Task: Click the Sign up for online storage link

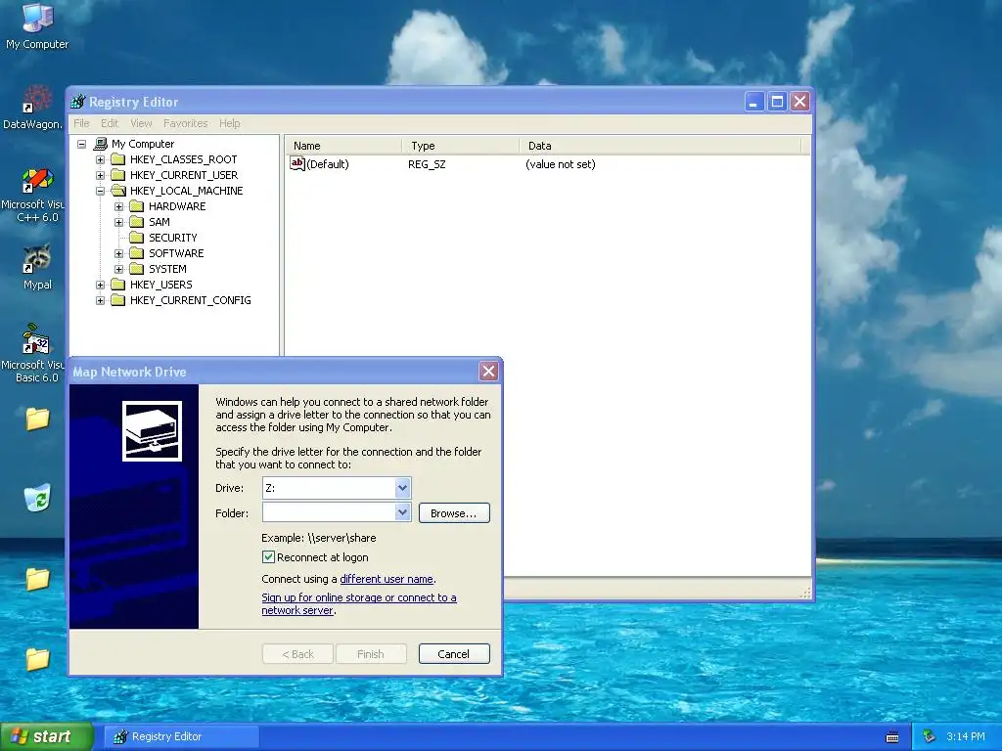Action: [359, 603]
